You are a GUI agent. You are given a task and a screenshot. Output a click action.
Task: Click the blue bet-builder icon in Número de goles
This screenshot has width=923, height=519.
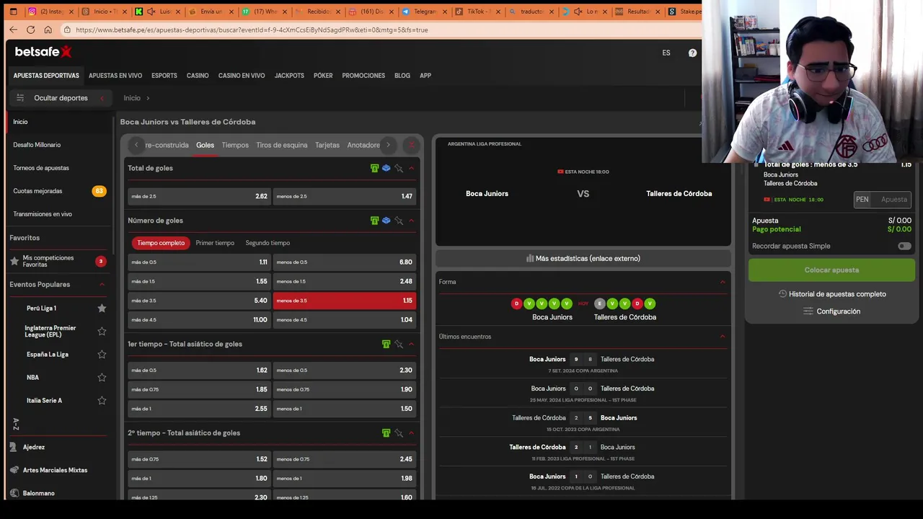(387, 221)
